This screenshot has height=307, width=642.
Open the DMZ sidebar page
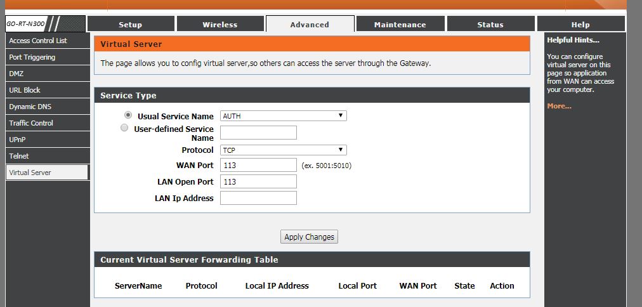(x=16, y=74)
